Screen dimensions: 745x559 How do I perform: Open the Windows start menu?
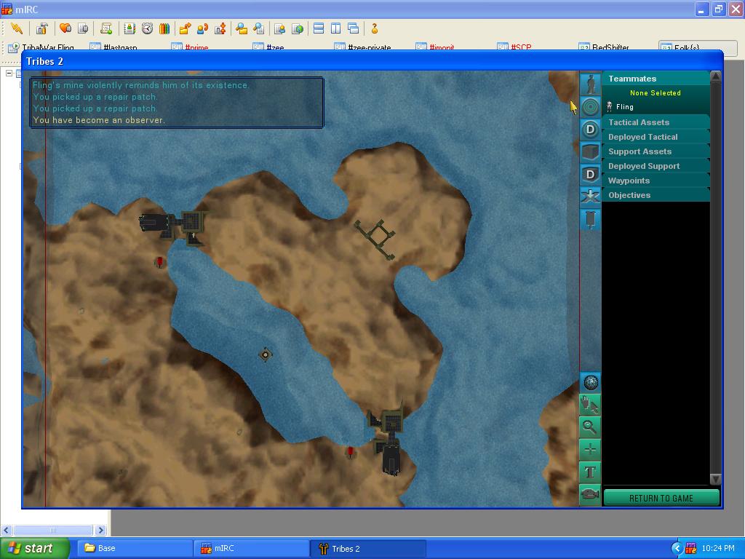pyautogui.click(x=35, y=548)
